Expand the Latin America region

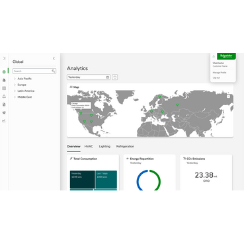[15, 91]
